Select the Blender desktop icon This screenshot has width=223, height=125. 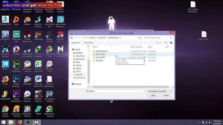tap(28, 21)
